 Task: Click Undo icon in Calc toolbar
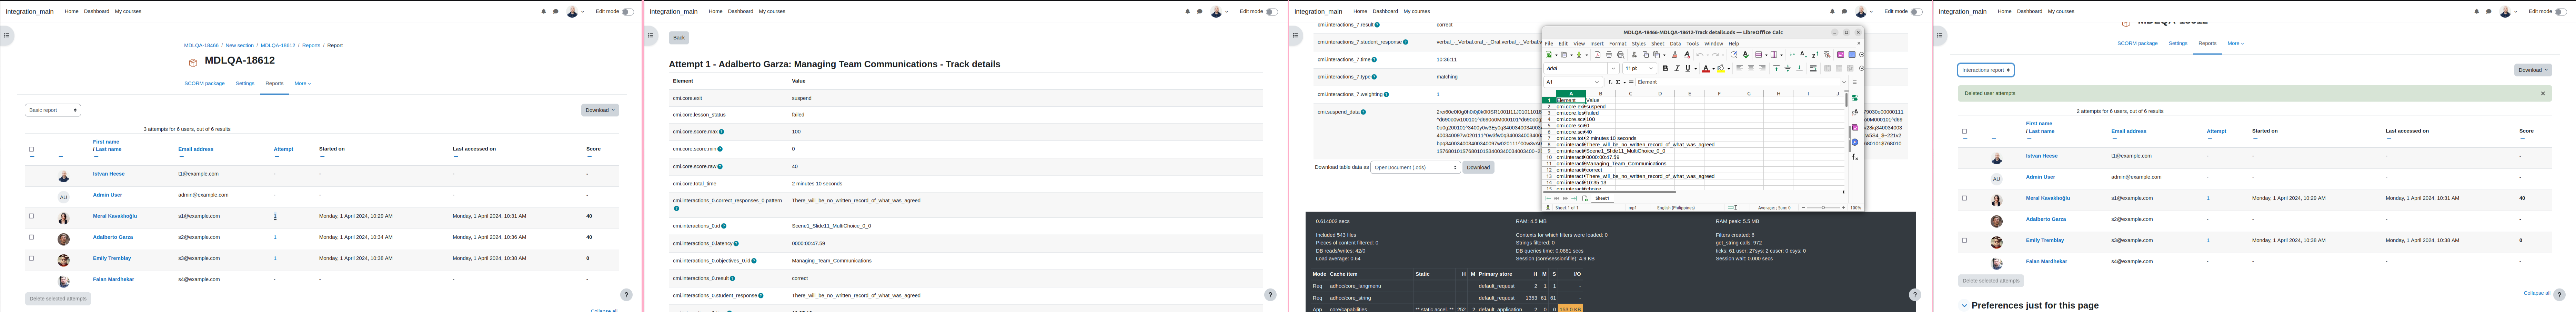(x=1700, y=55)
